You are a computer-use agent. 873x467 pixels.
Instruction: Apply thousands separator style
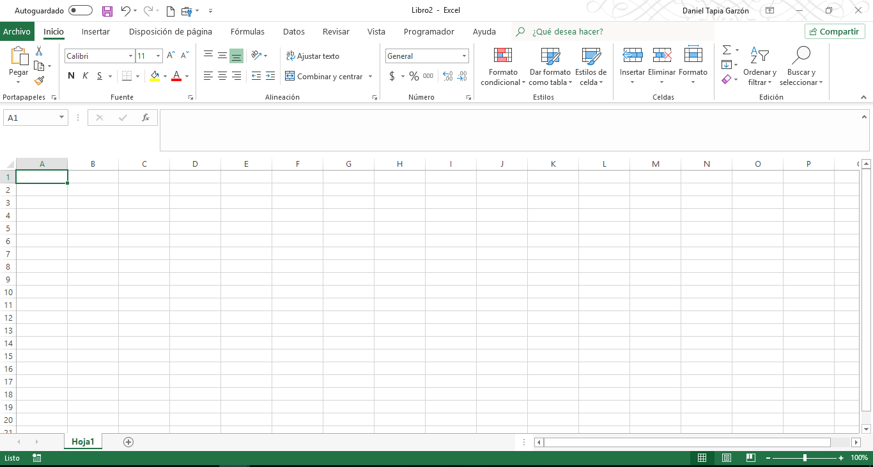tap(428, 76)
